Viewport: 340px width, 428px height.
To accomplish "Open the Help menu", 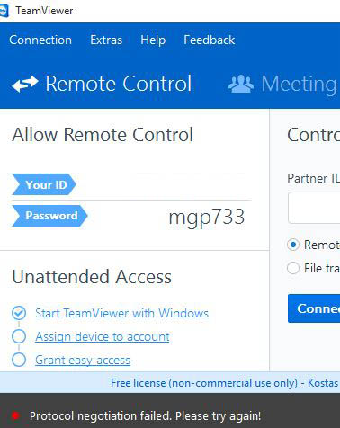I will 153,40.
